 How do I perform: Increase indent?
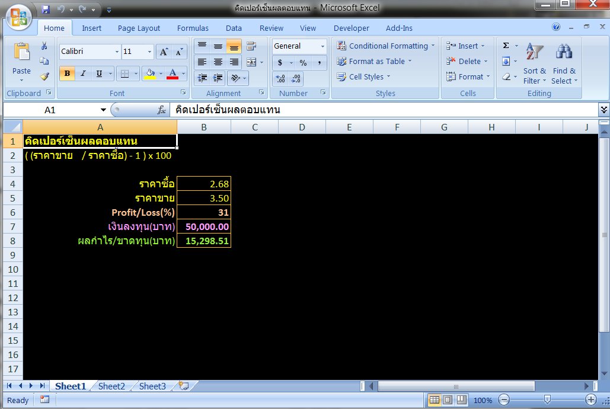click(218, 78)
